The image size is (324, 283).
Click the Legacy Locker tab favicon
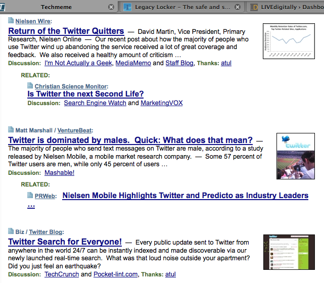[x=127, y=7]
